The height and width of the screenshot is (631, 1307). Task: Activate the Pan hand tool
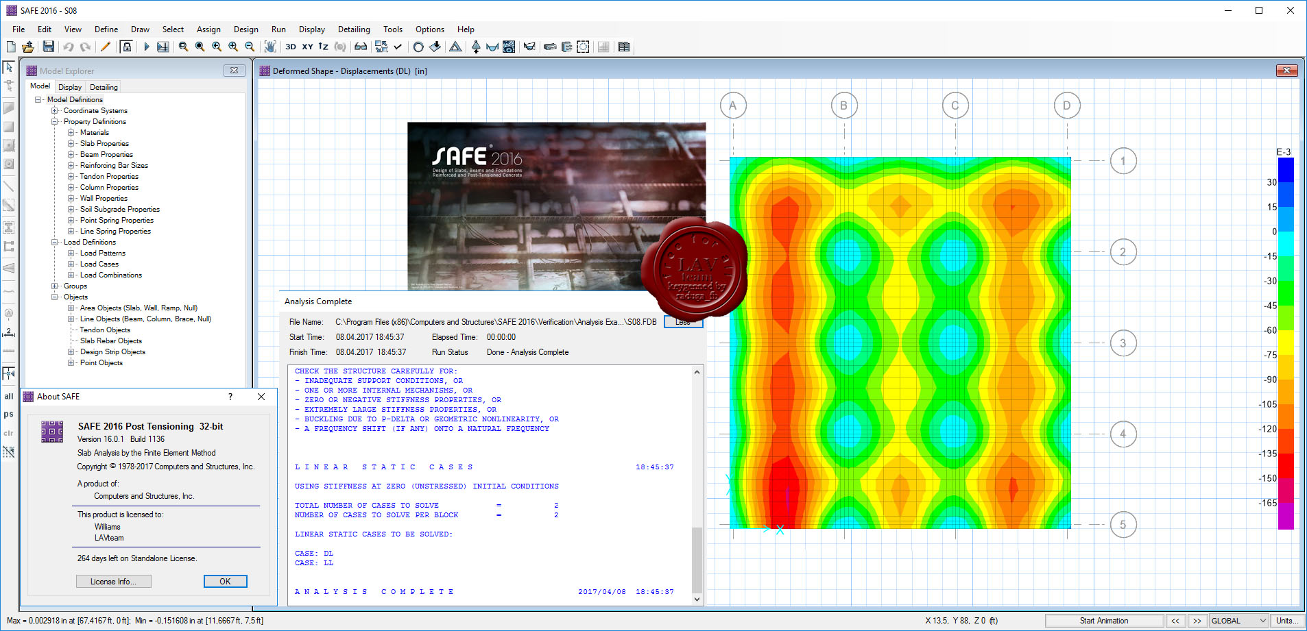[270, 47]
